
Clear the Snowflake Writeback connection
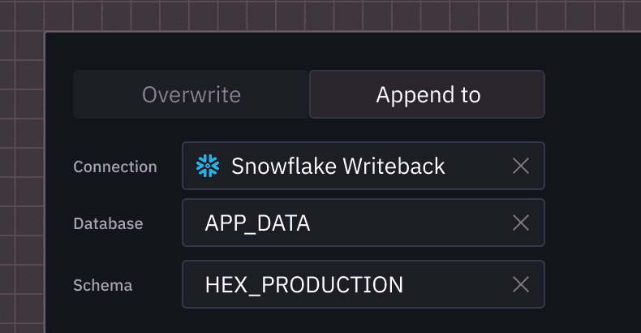[x=521, y=166]
